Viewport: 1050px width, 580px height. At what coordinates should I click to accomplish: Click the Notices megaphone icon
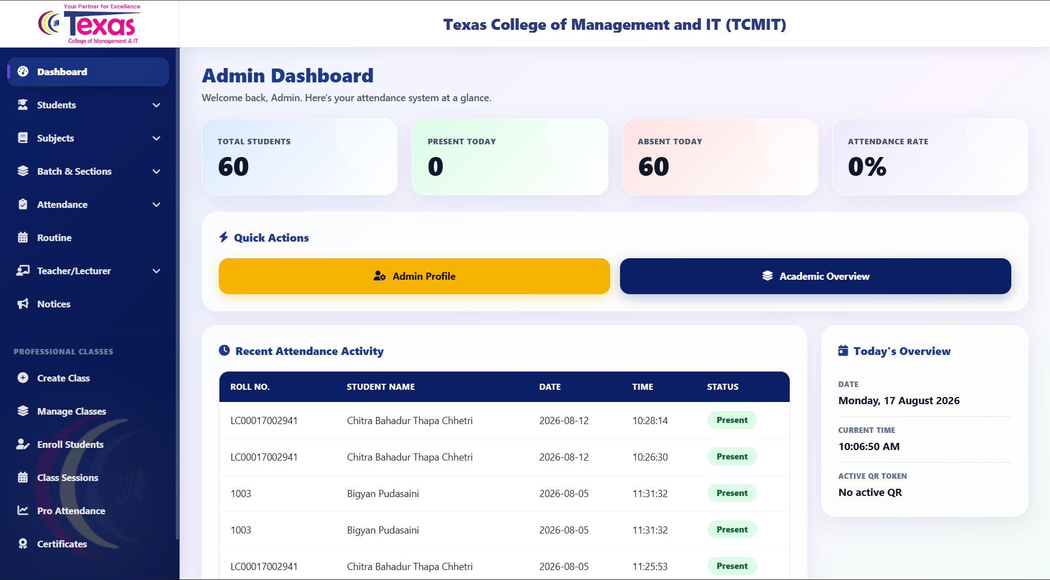click(23, 304)
